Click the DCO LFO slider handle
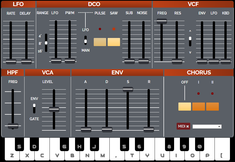 tap(56, 60)
